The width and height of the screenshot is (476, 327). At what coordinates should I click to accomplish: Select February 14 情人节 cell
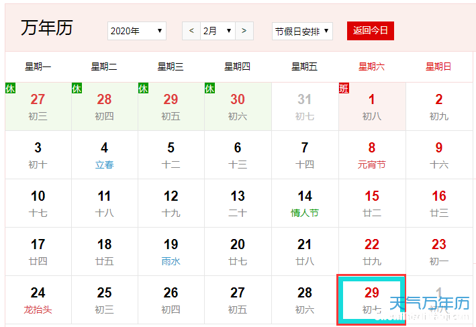click(305, 203)
